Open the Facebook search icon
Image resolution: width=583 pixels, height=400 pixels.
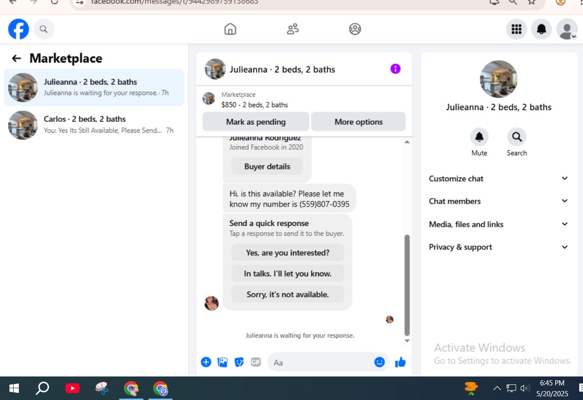pos(44,29)
